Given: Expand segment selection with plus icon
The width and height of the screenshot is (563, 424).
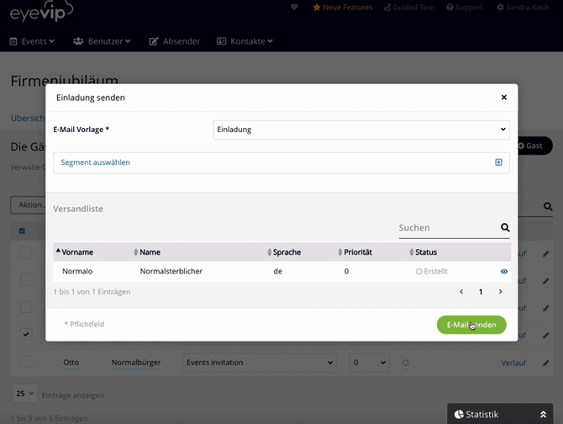Looking at the screenshot, I should click(498, 162).
